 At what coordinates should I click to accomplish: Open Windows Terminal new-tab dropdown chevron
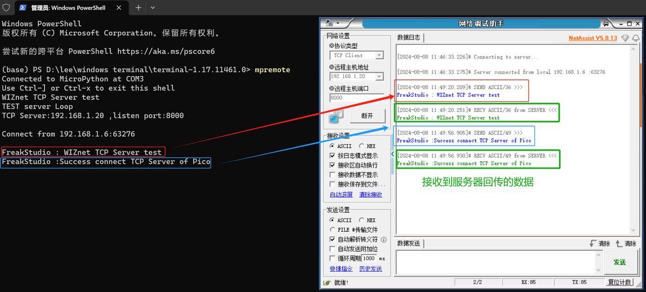coord(152,8)
